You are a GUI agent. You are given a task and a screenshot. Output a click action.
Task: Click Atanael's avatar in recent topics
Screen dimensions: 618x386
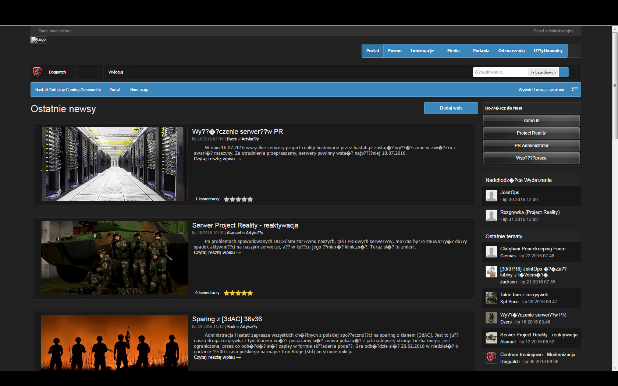pos(491,338)
